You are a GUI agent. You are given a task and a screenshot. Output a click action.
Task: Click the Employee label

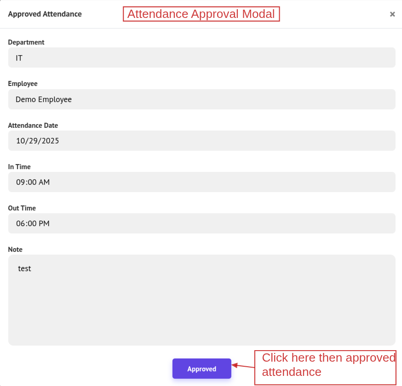23,84
